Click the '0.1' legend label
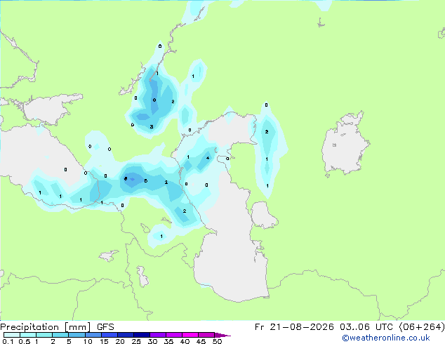The height and width of the screenshot is (344, 445). click(8, 341)
